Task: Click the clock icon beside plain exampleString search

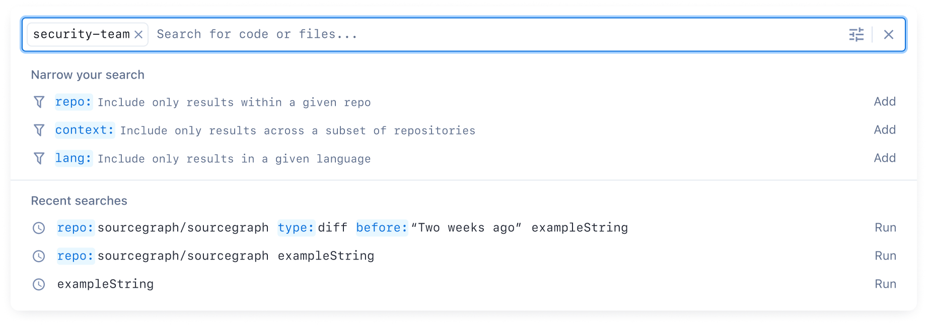Action: point(39,284)
